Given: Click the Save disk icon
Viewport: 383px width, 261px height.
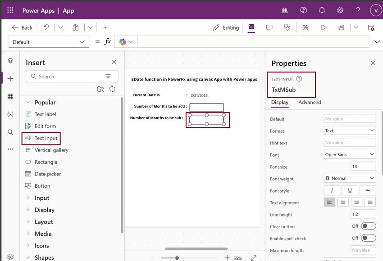Looking at the screenshot, I should pos(341,27).
